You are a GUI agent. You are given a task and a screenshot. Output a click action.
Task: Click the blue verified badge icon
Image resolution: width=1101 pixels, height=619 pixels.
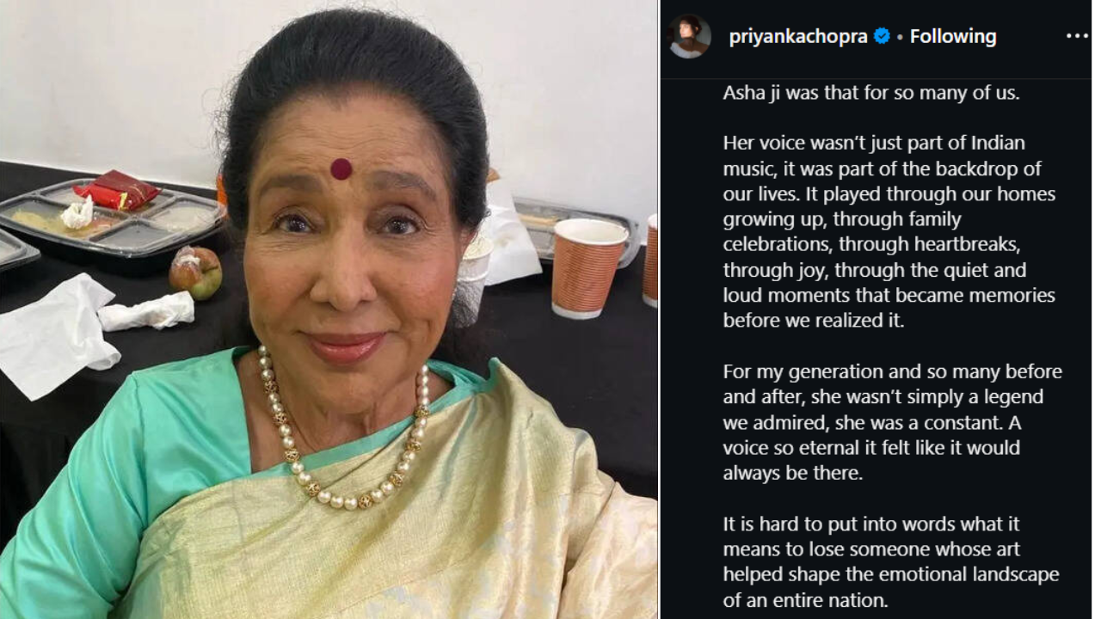(882, 36)
